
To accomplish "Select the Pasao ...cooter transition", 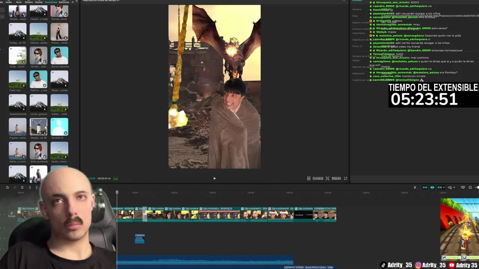I will pos(60,79).
